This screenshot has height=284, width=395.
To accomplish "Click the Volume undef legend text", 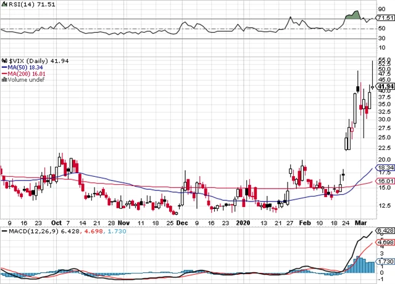I will (x=23, y=79).
